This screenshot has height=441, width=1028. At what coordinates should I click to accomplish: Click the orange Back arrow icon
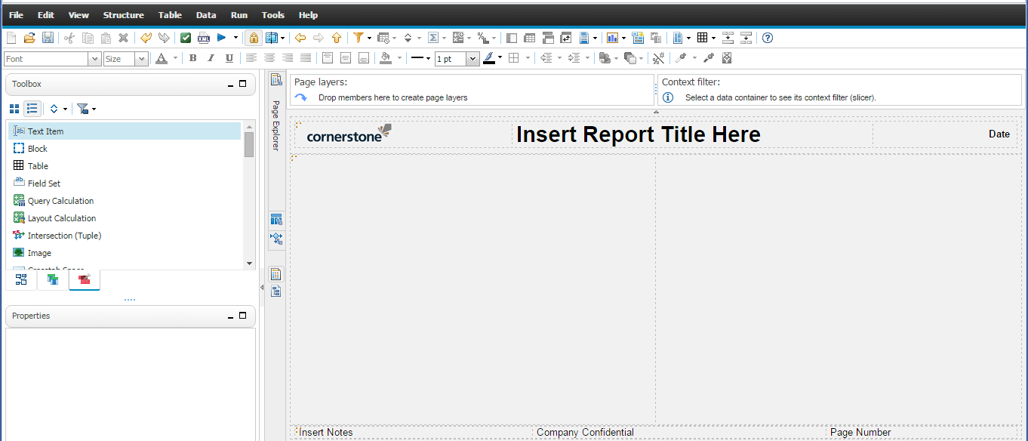coord(300,38)
